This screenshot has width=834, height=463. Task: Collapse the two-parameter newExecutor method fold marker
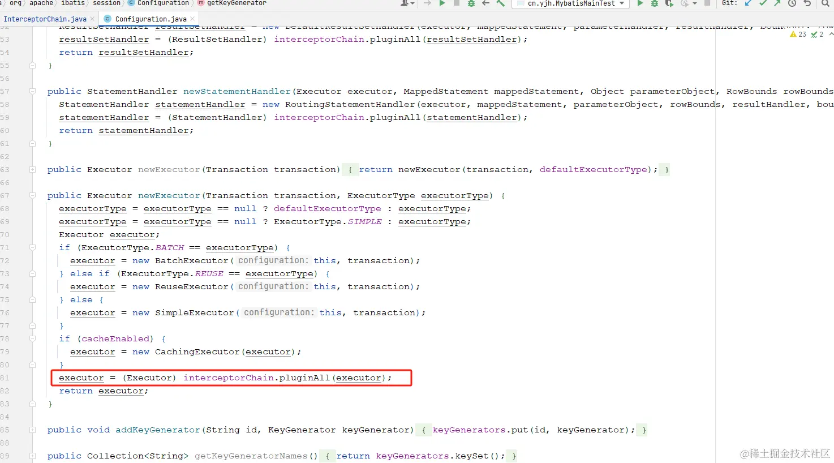point(32,195)
